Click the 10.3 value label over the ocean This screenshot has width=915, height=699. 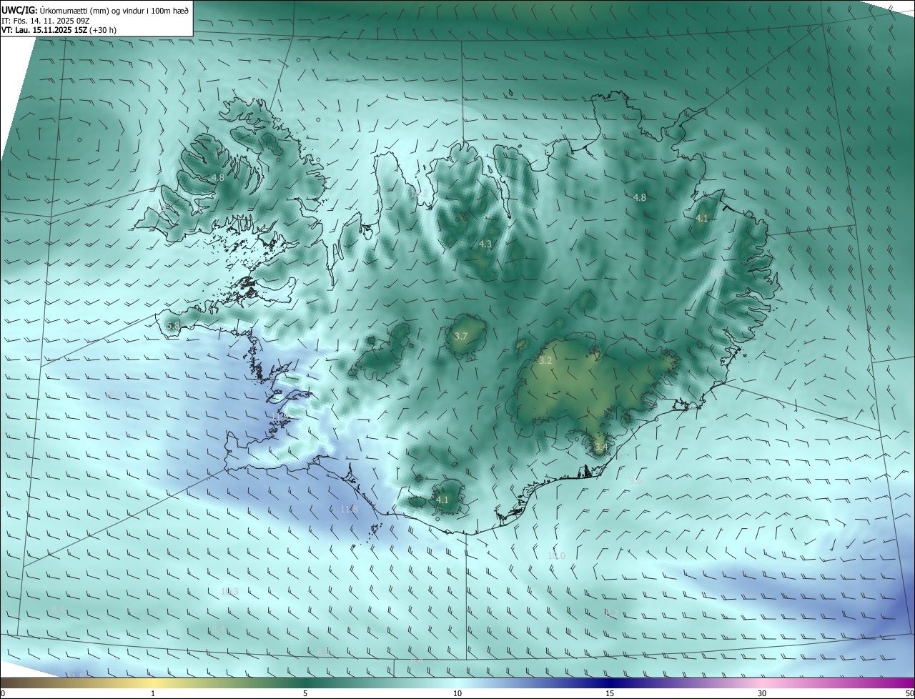point(229,591)
